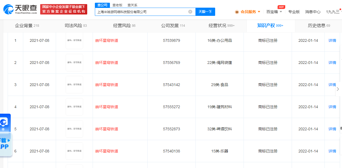This screenshot has width=342, height=168.
Task: Click the 32类-啤酒饮料 cell
Action: tap(220, 129)
